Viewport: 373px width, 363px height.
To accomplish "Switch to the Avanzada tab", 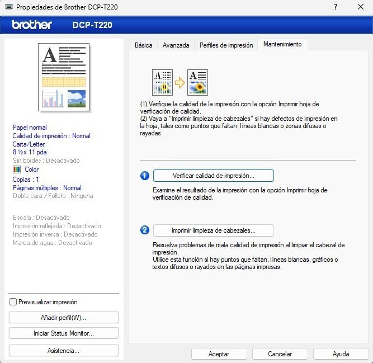I will tap(176, 45).
